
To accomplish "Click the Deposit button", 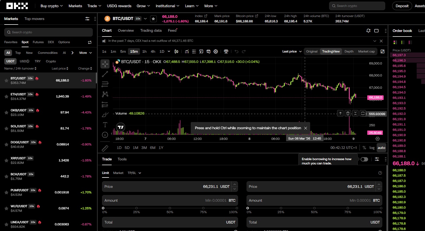I will point(402,6).
